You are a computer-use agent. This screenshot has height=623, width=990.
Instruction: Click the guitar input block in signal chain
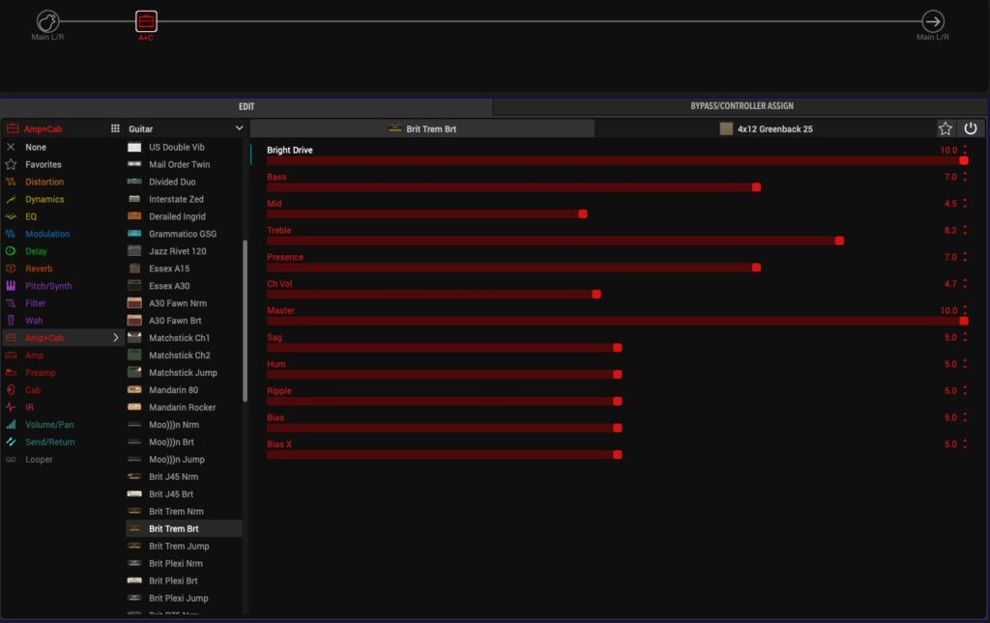pos(47,21)
